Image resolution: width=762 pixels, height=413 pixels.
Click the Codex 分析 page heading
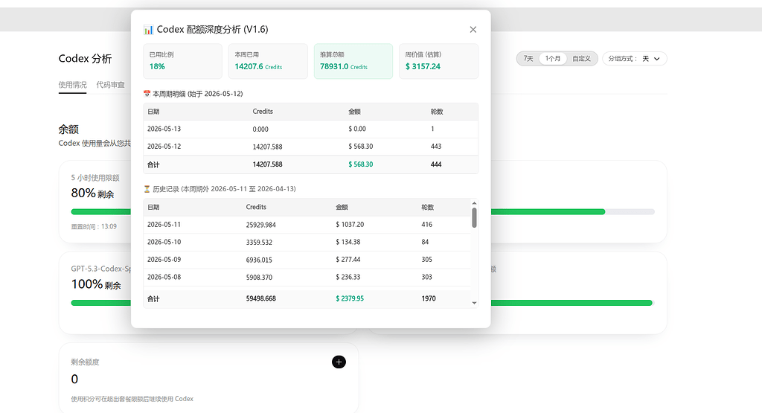pos(85,59)
